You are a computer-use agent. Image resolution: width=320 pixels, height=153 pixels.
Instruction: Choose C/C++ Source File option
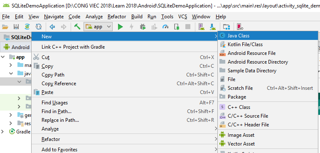(268, 116)
